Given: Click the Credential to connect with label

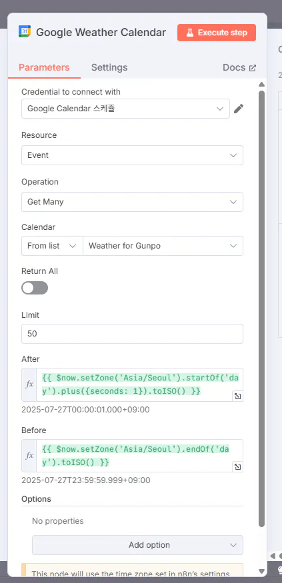Looking at the screenshot, I should [71, 91].
